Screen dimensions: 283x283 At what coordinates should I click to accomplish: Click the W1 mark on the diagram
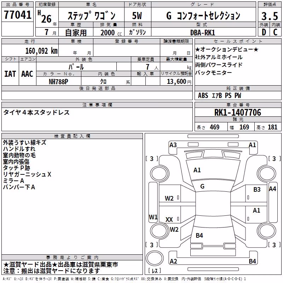[x=153, y=217]
